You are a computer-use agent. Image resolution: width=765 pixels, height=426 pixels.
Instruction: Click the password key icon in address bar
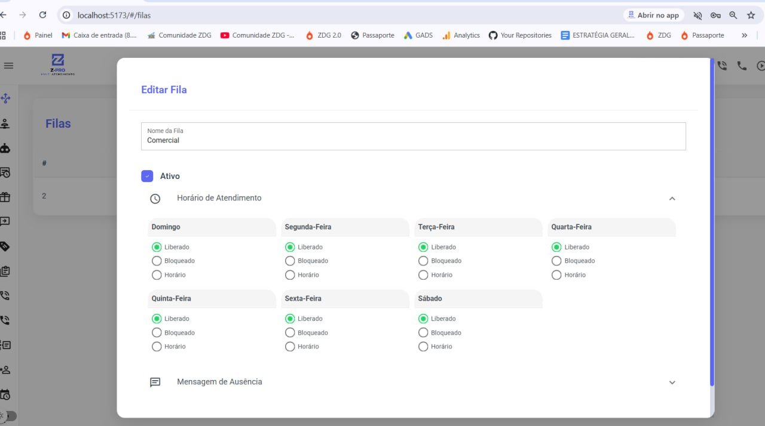[x=715, y=15]
